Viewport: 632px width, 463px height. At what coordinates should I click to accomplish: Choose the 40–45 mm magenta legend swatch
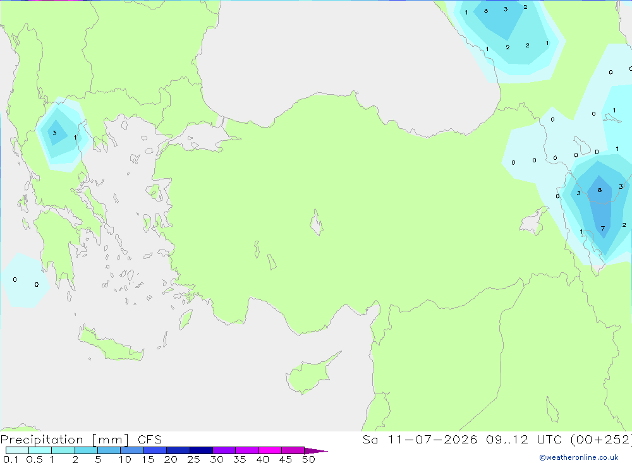pyautogui.click(x=270, y=450)
